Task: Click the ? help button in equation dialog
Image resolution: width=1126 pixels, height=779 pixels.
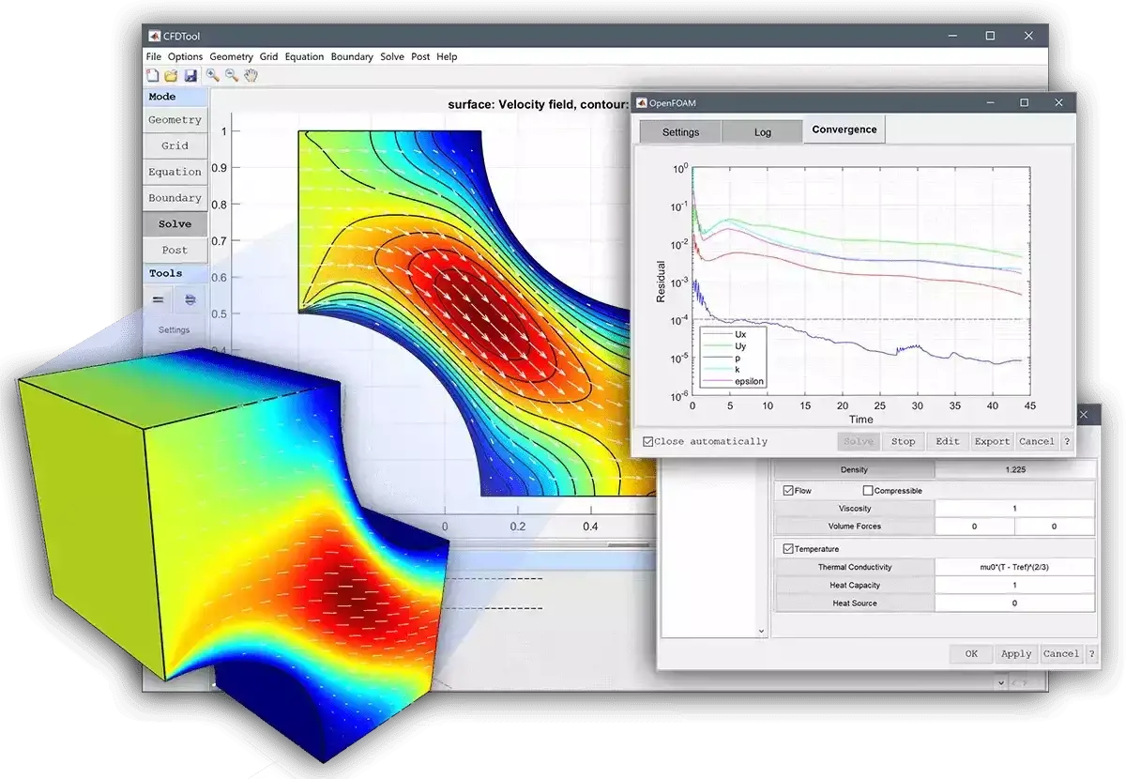Action: click(x=1092, y=653)
